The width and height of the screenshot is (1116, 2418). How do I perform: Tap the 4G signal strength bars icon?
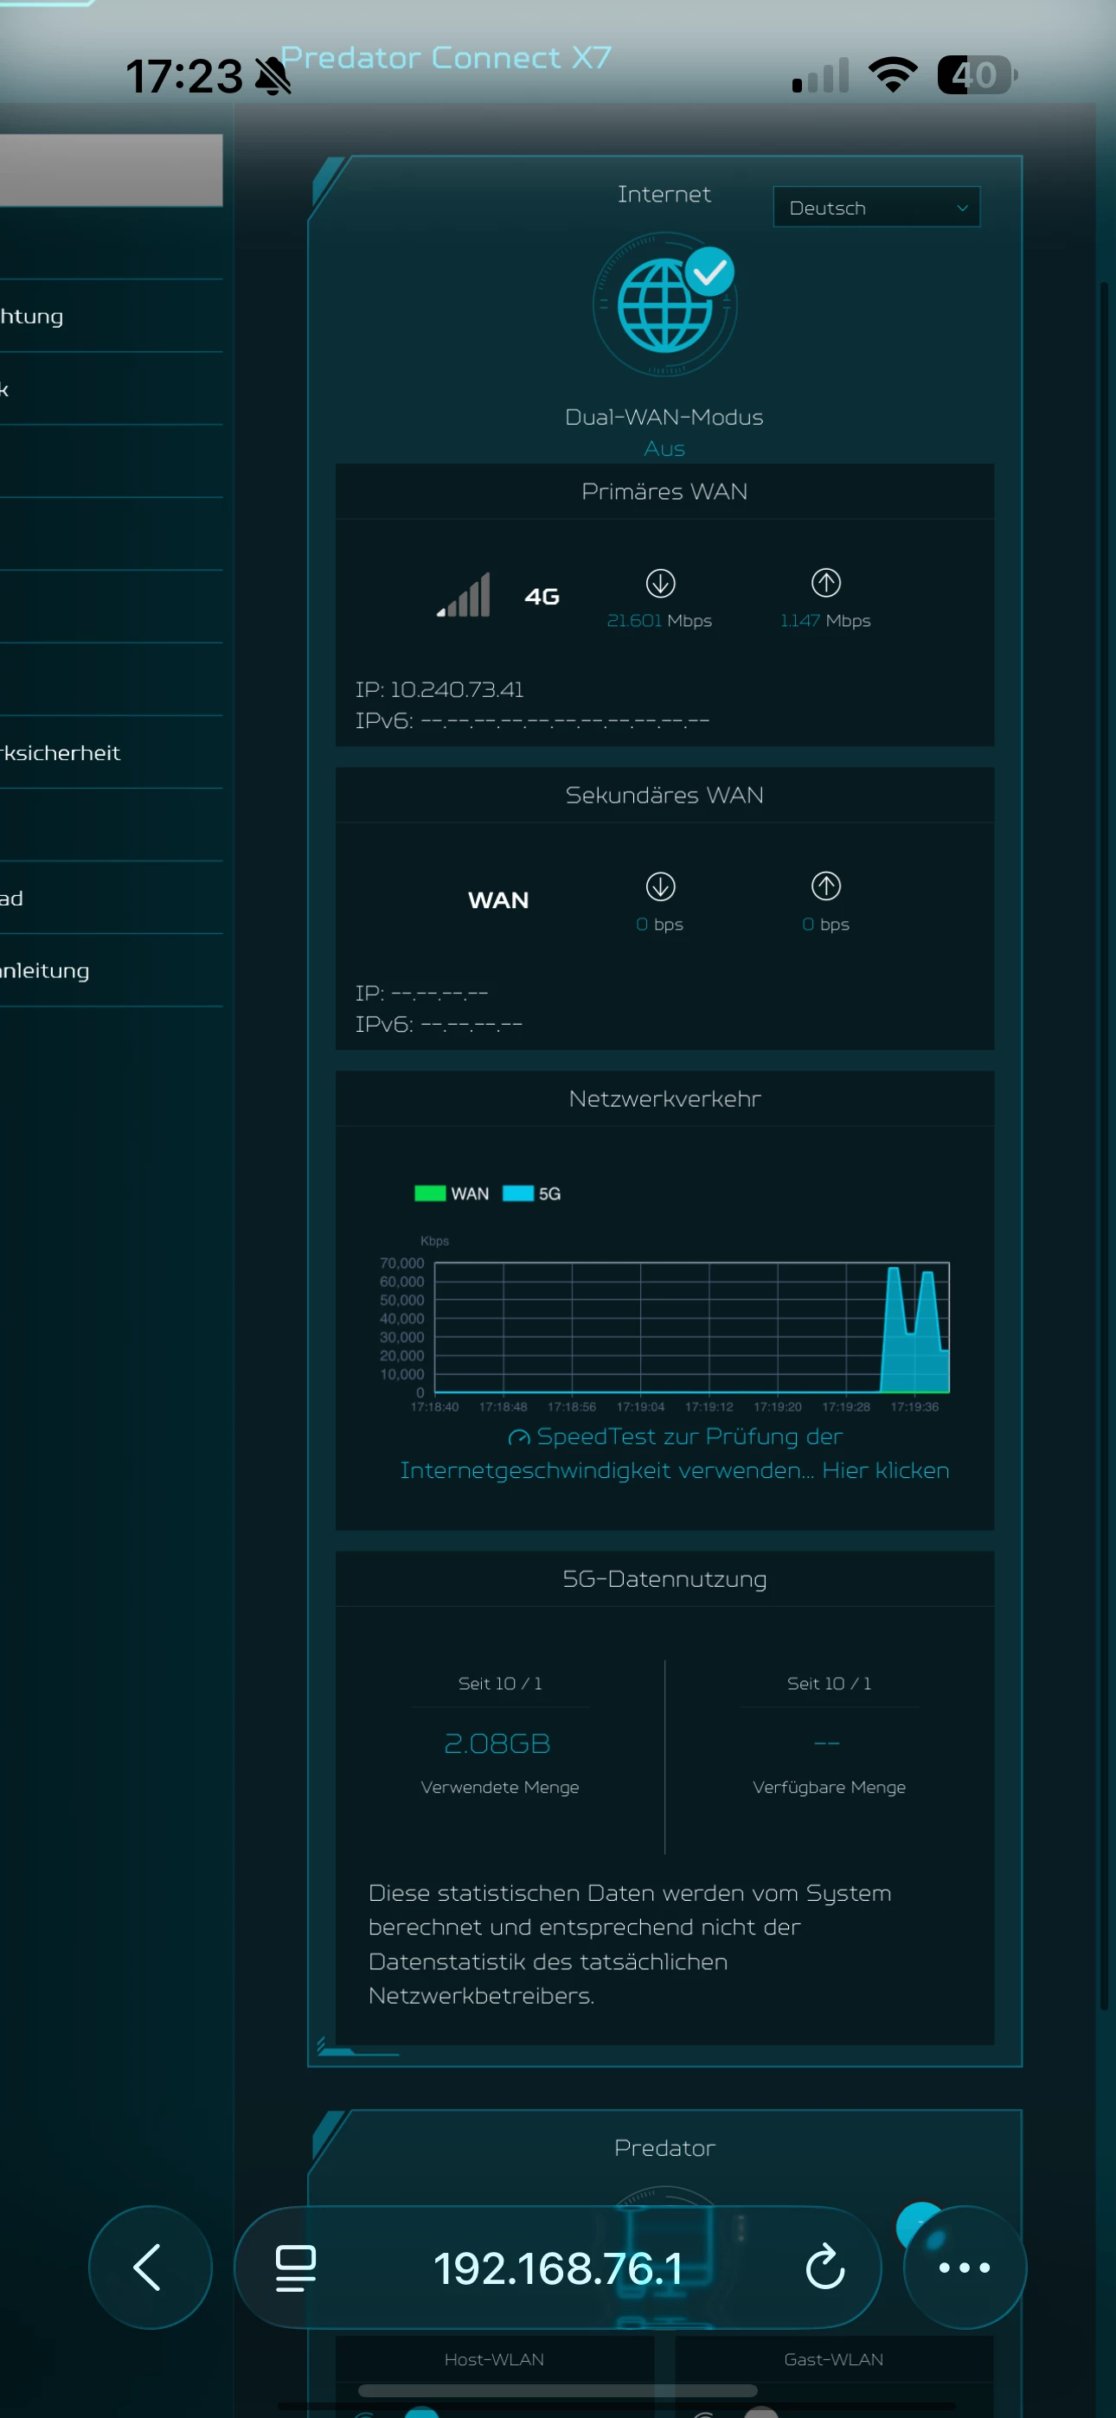(464, 595)
